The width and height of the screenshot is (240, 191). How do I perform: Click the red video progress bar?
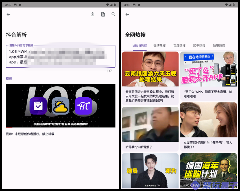[9, 128]
